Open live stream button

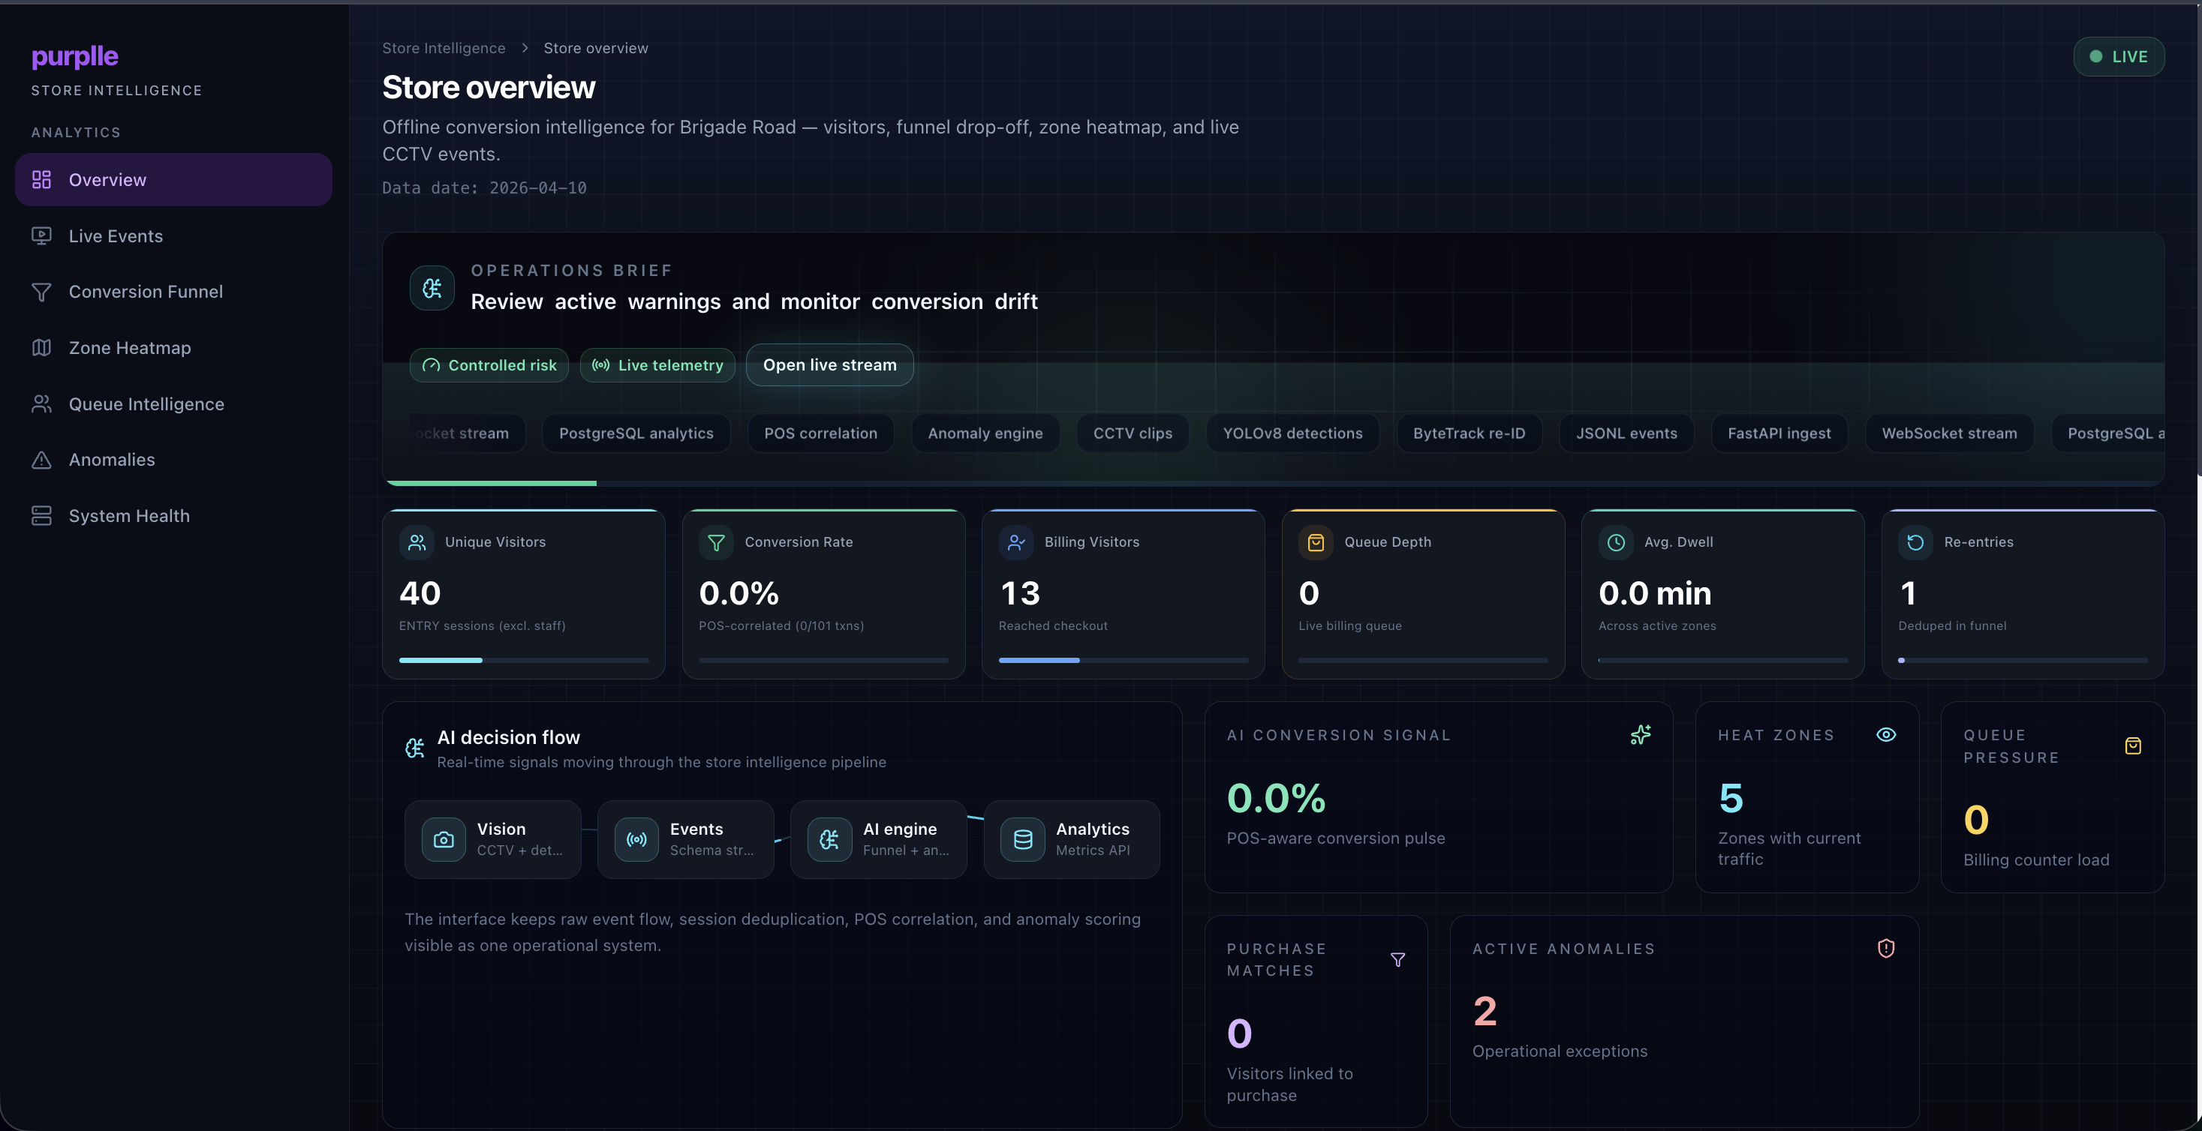[x=829, y=364]
